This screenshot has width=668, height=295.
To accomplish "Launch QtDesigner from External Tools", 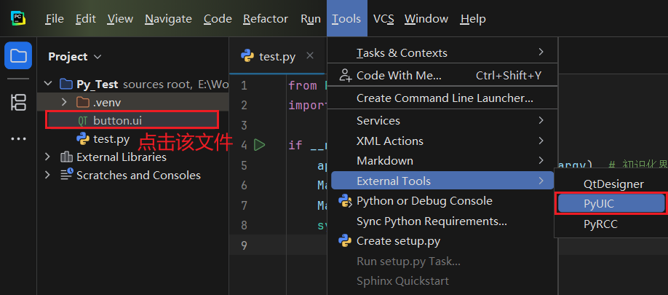I will [613, 184].
